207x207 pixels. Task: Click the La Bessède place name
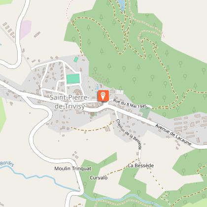(141, 166)
